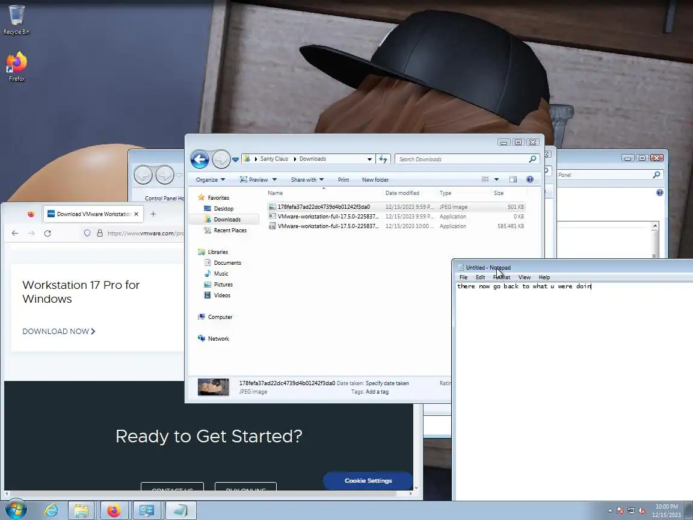Open the Organize menu
This screenshot has width=693, height=520.
(211, 179)
